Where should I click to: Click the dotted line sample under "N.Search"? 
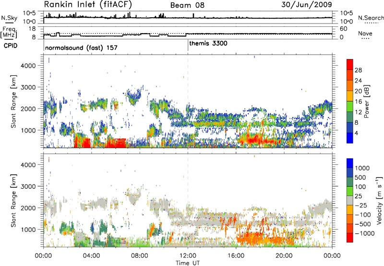372,23
